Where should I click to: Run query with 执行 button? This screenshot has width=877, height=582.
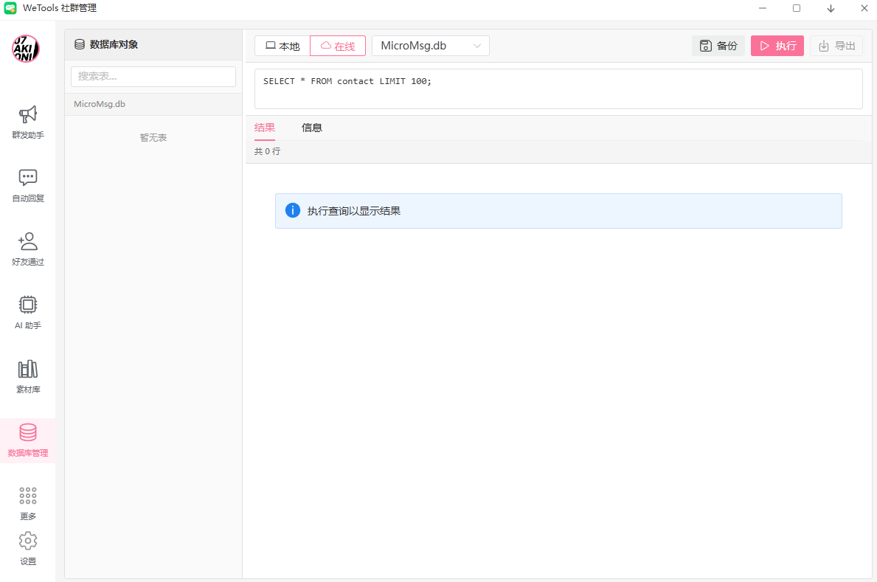click(777, 46)
